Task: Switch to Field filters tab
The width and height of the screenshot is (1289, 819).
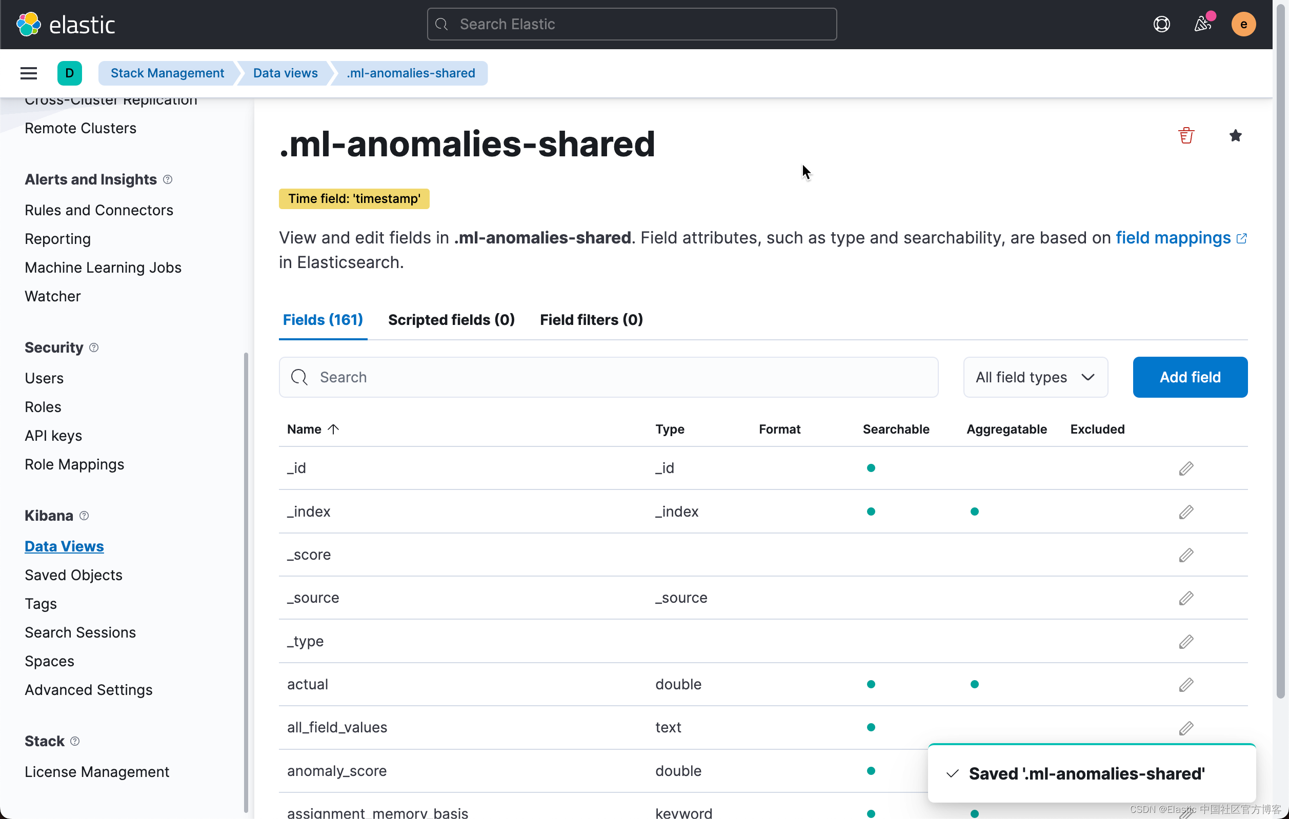Action: (591, 319)
